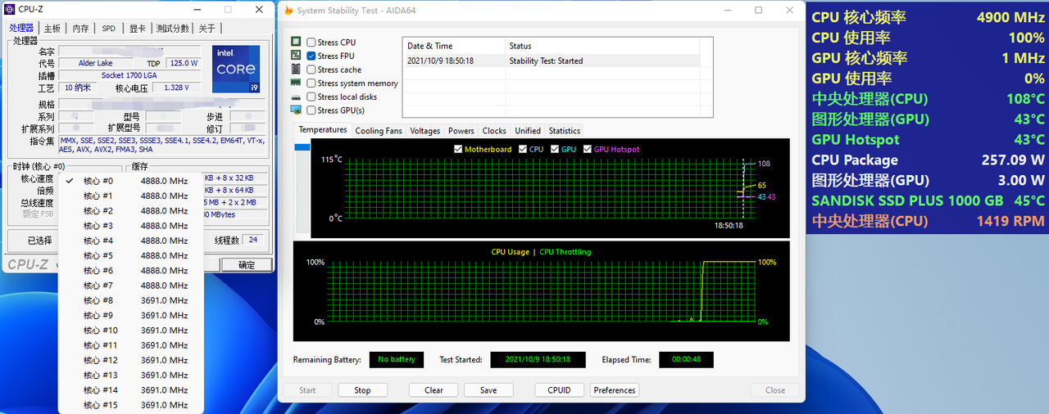
Task: Select the 处理器 tab in CPU-Z
Action: 22,28
